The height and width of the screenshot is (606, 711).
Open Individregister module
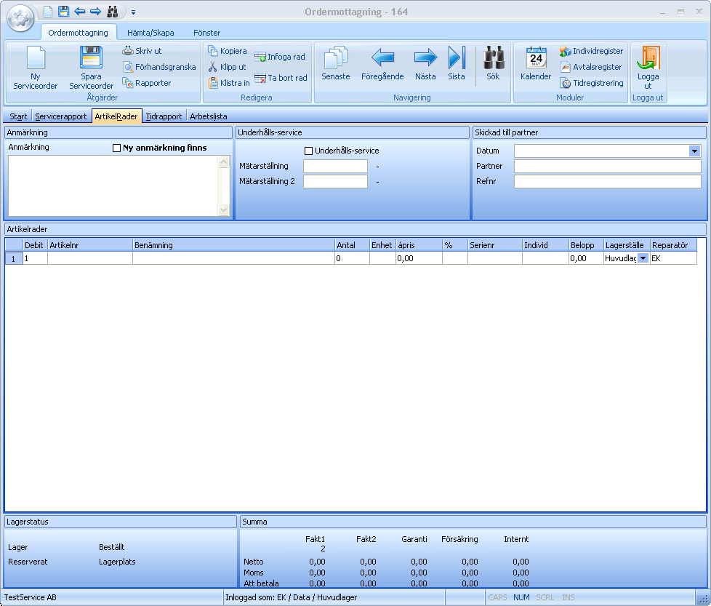pyautogui.click(x=591, y=51)
